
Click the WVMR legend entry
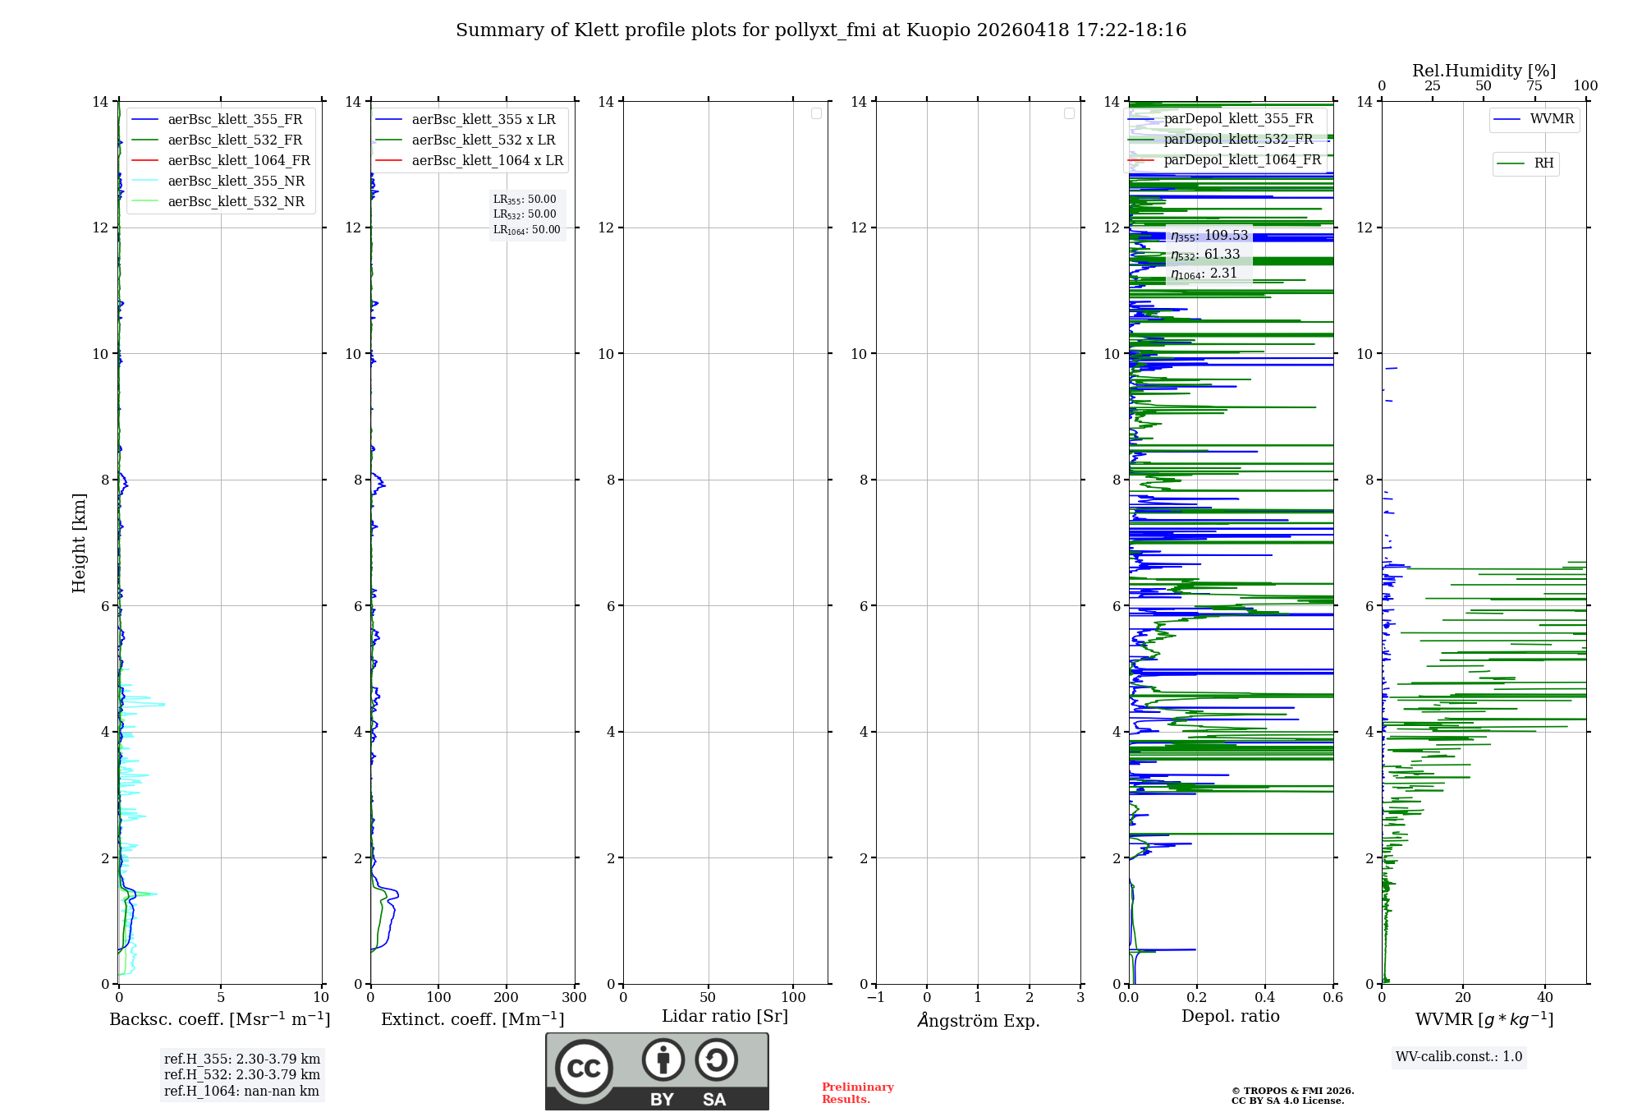[x=1551, y=119]
